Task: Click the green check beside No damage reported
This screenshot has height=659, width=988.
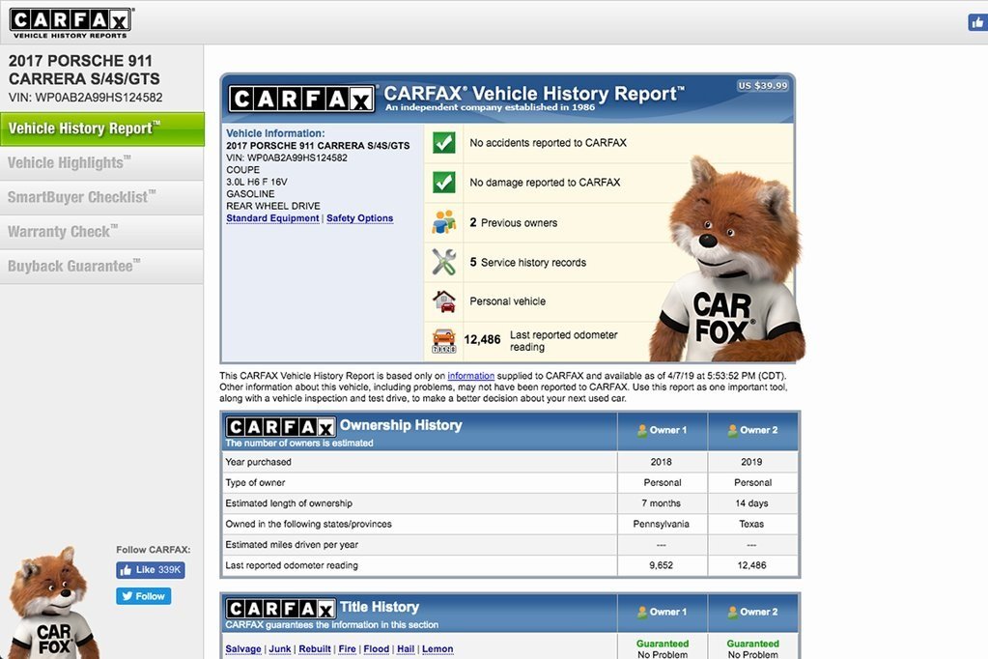Action: [x=444, y=183]
